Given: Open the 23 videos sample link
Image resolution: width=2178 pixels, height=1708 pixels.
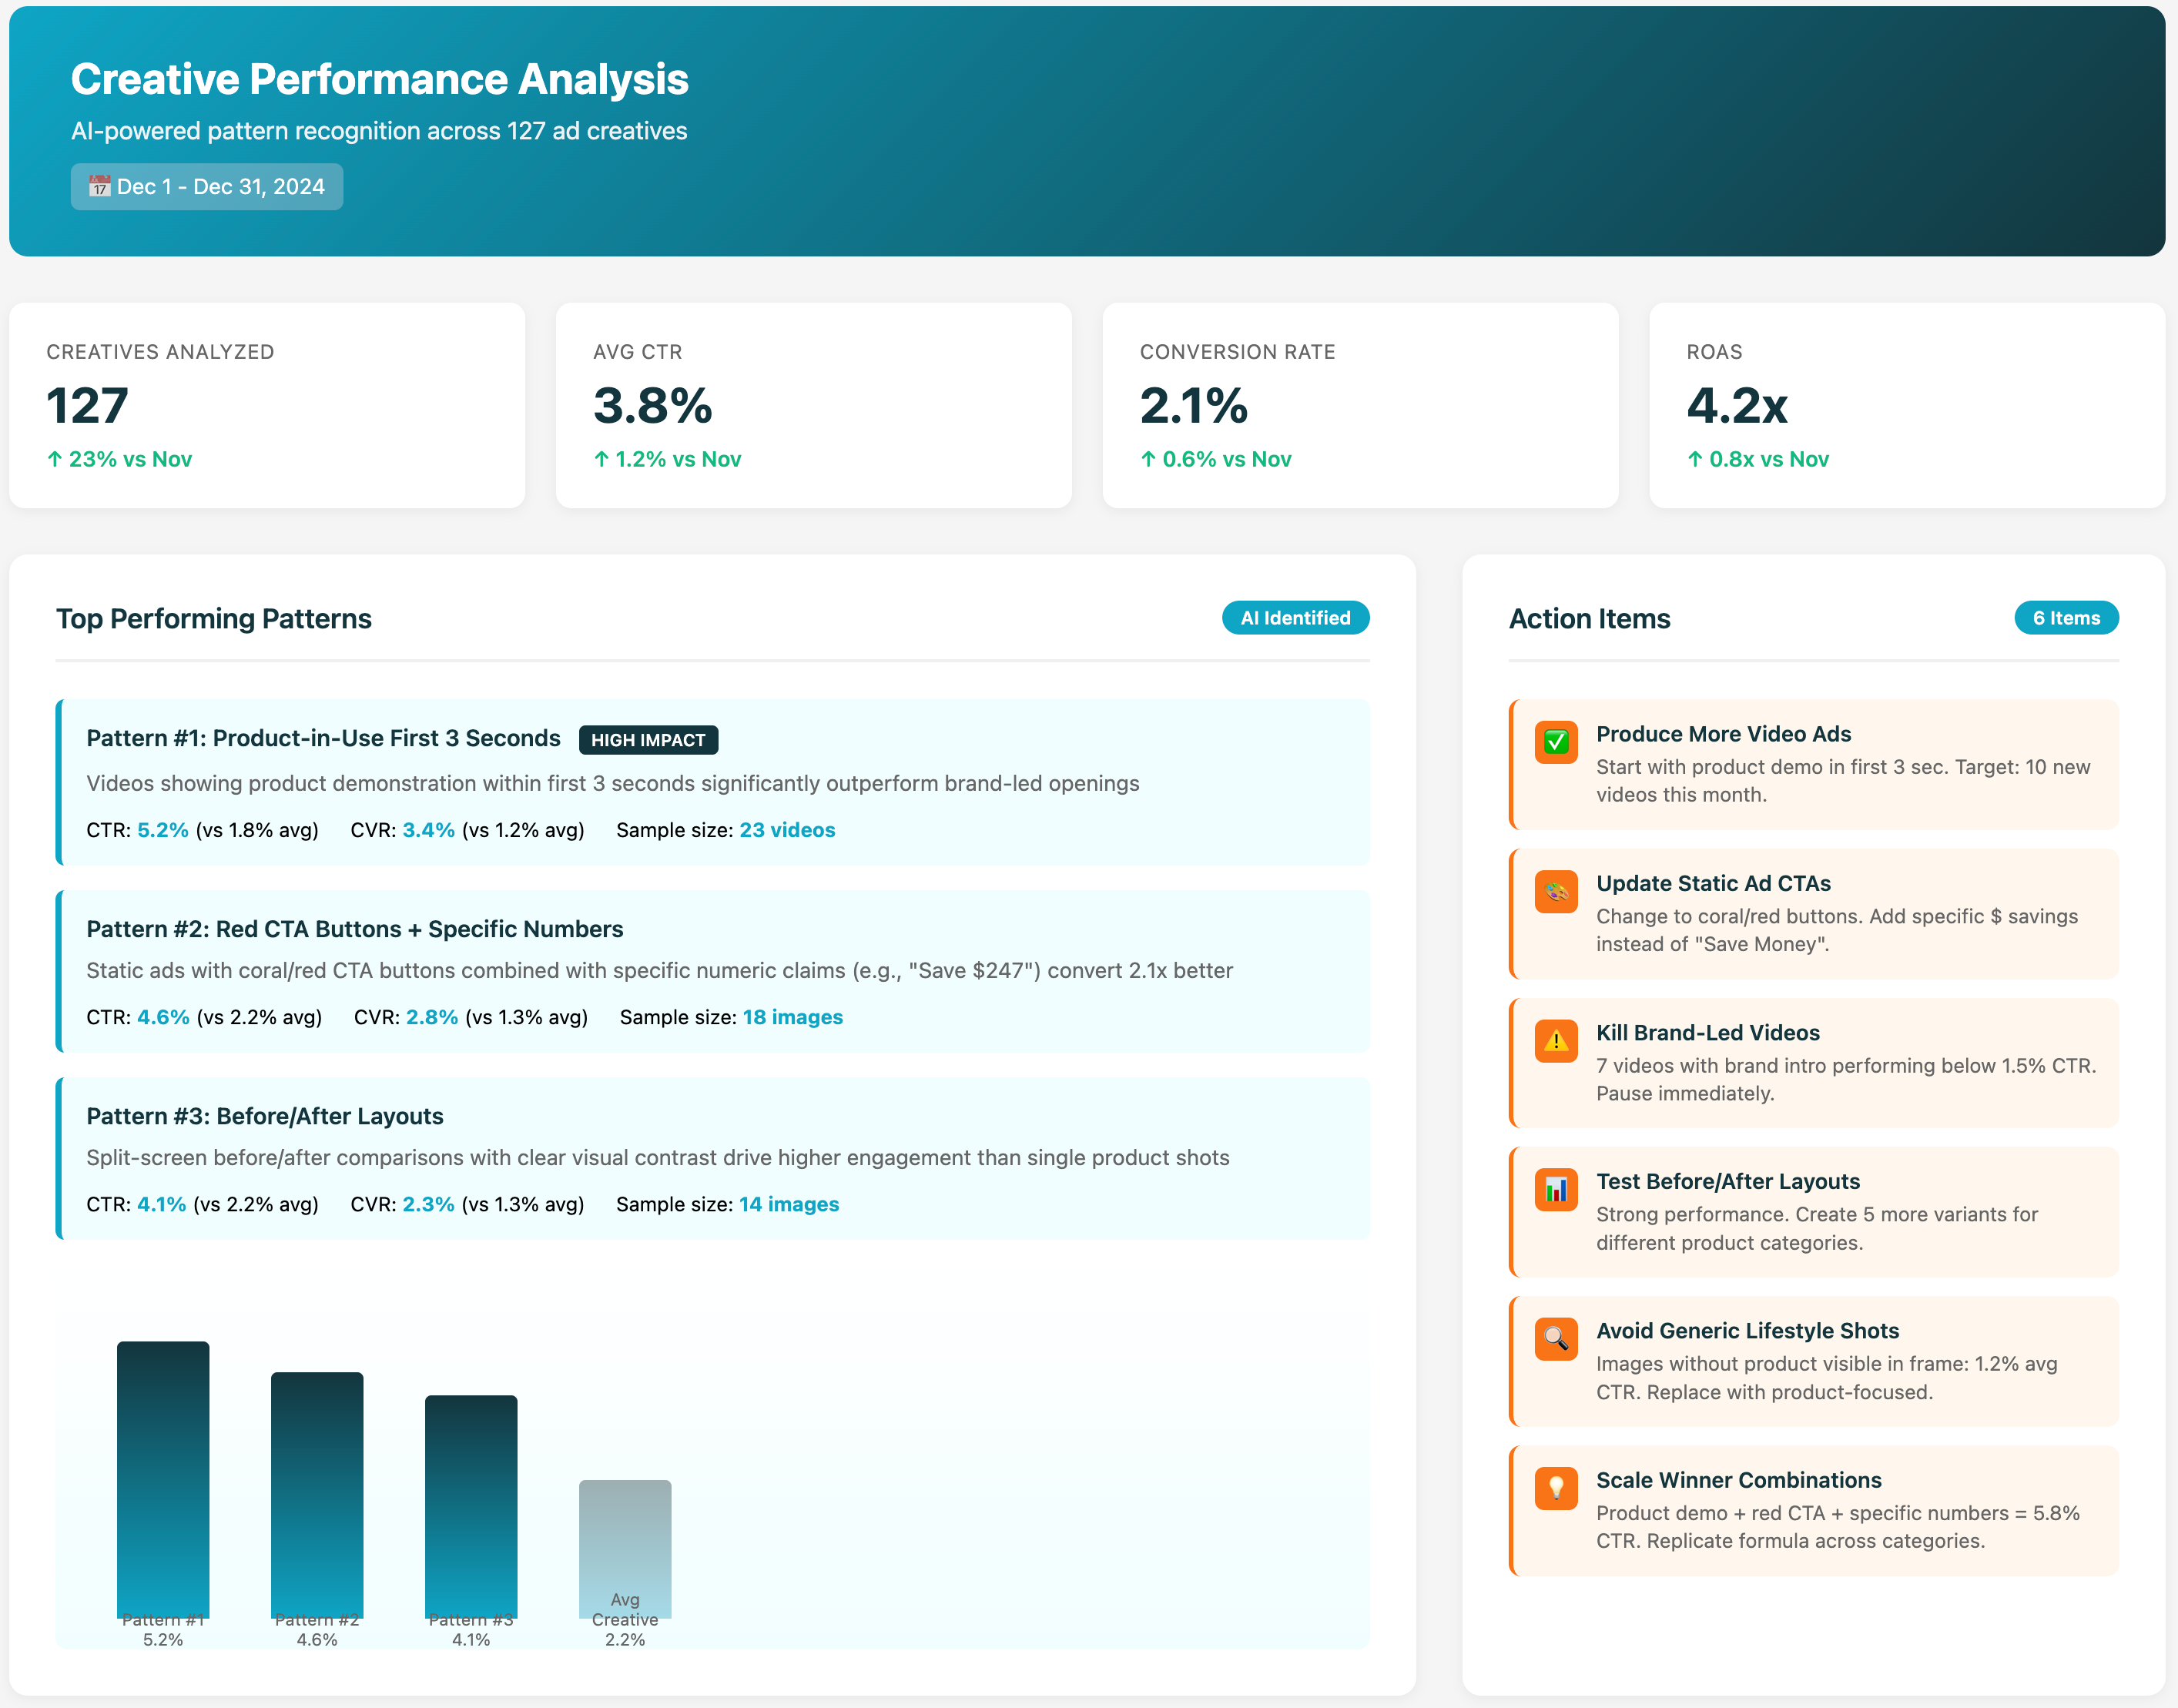Looking at the screenshot, I should pos(787,830).
